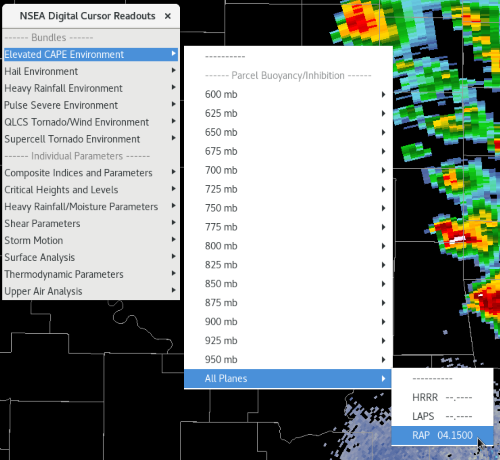500x460 pixels.
Task: Select the 625 mb level
Action: point(288,113)
